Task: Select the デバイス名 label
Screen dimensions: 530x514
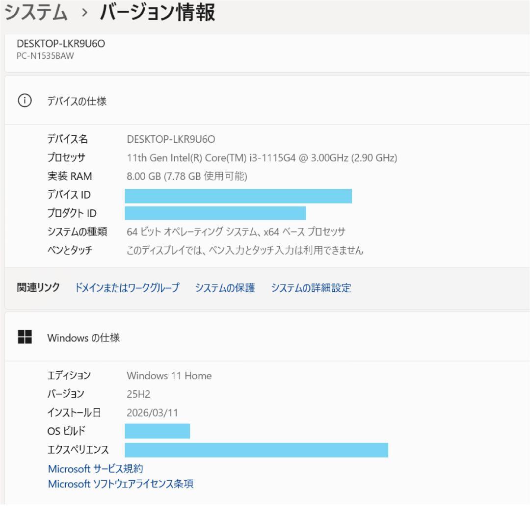Action: pyautogui.click(x=68, y=139)
